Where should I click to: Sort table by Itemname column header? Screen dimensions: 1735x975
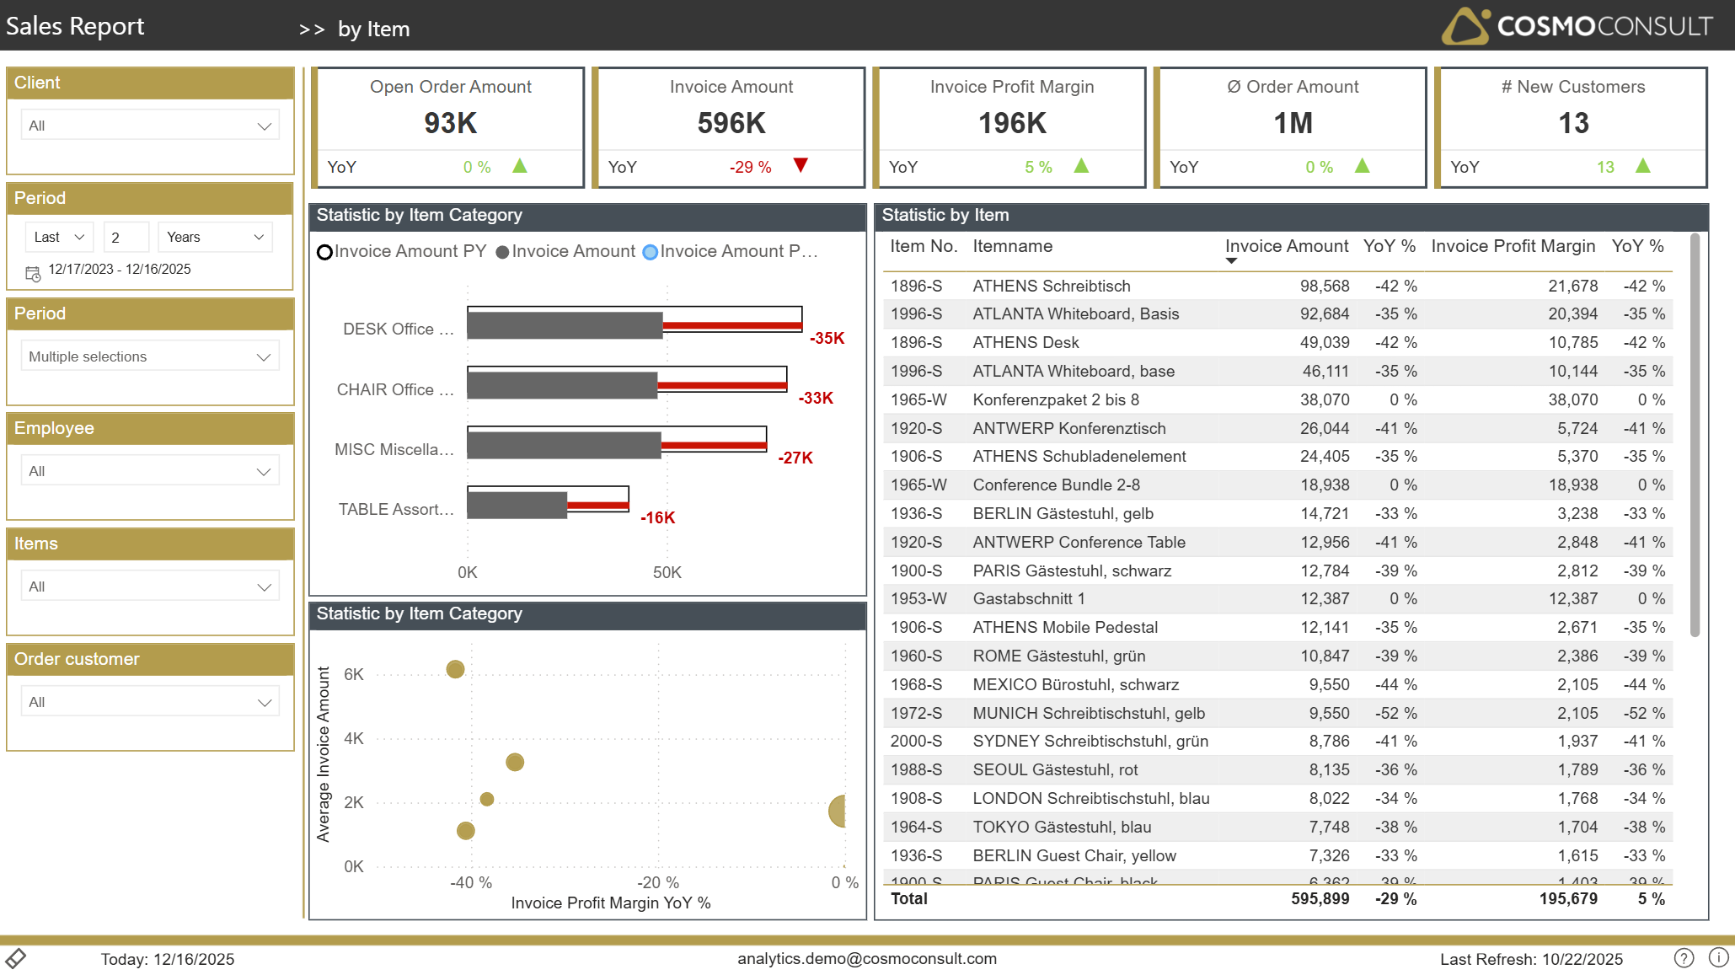1012,246
